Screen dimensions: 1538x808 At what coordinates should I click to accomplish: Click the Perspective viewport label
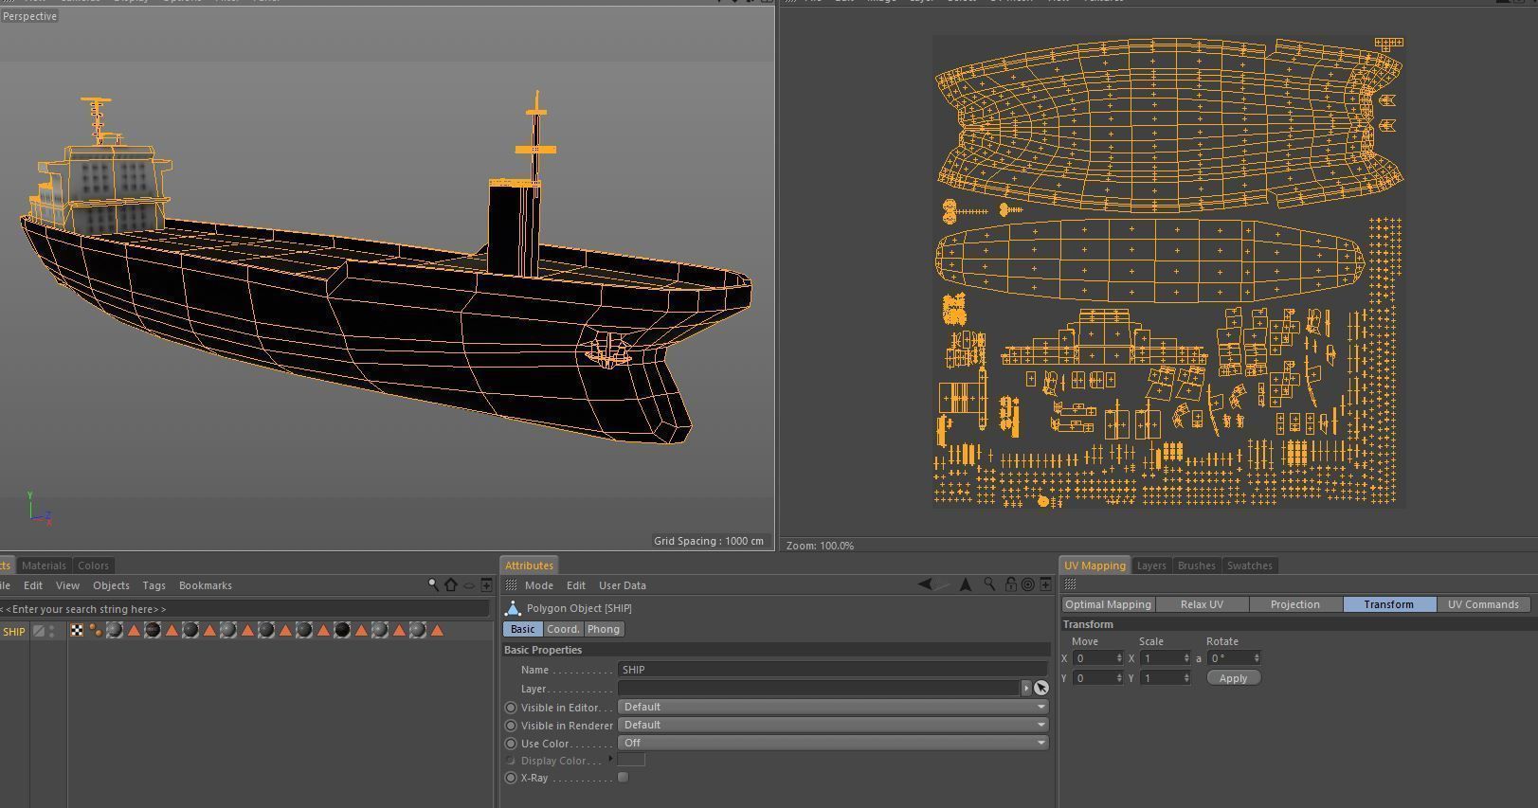[x=29, y=16]
